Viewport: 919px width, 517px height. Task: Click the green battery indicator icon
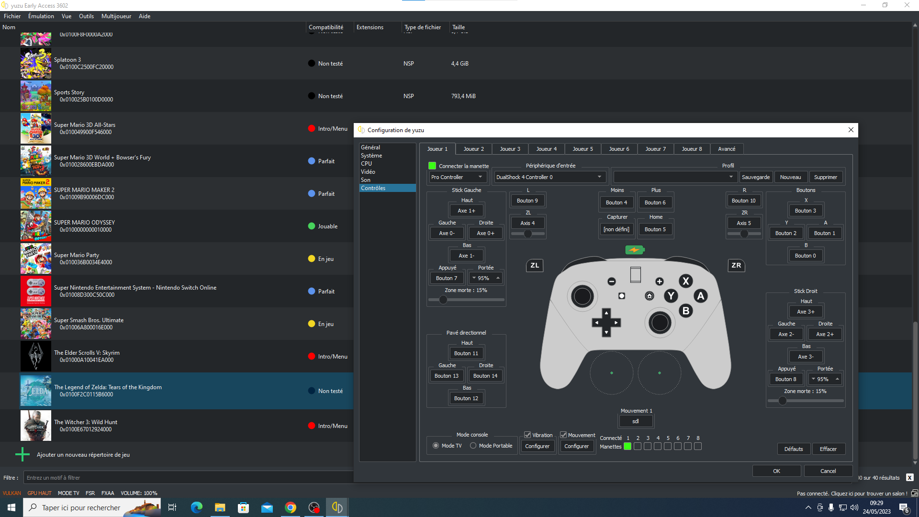point(635,249)
